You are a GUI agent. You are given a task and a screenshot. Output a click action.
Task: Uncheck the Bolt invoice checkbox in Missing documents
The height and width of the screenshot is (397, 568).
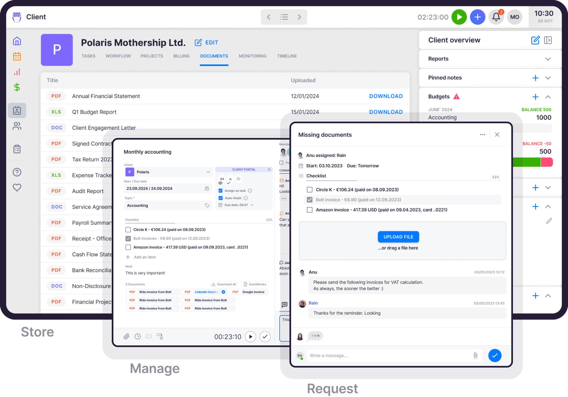pos(310,200)
